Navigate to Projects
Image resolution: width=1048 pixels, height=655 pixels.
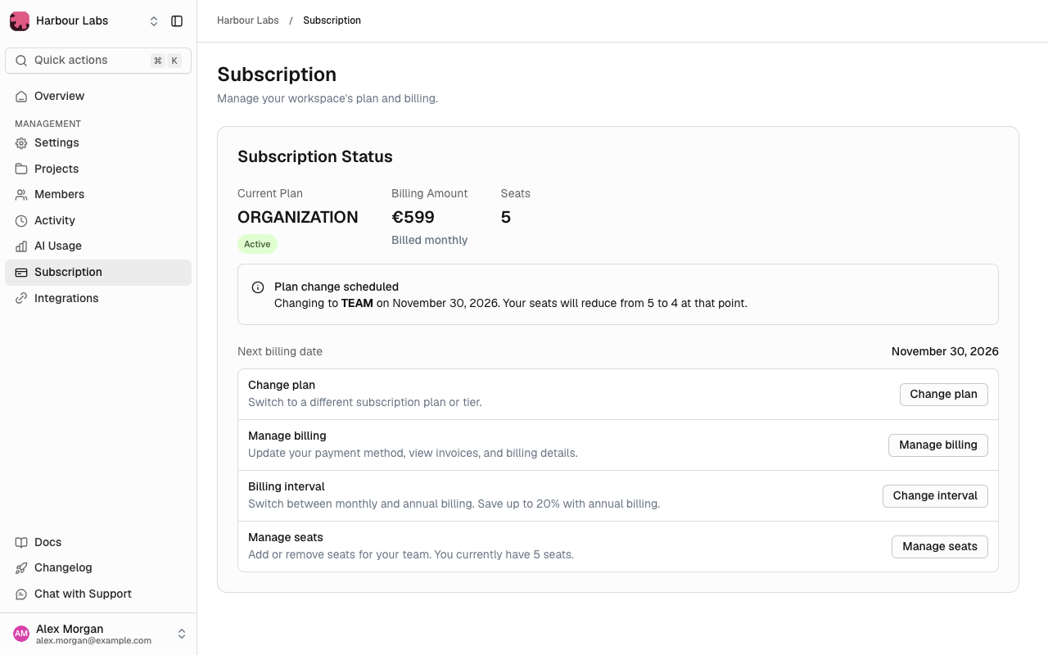point(98,169)
